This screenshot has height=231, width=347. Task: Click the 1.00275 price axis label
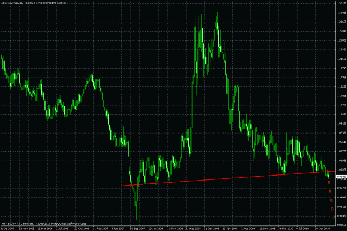[341, 170]
